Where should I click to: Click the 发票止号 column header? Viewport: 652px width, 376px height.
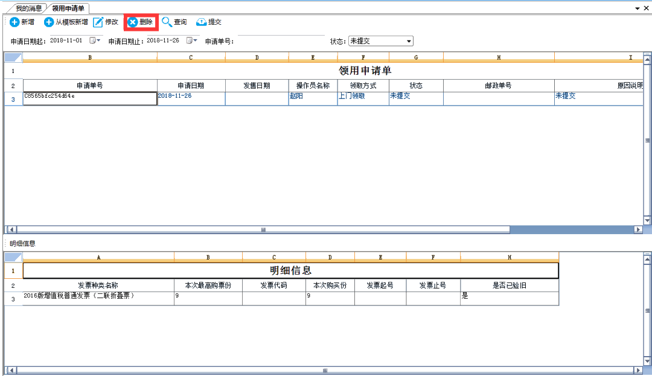pyautogui.click(x=433, y=285)
